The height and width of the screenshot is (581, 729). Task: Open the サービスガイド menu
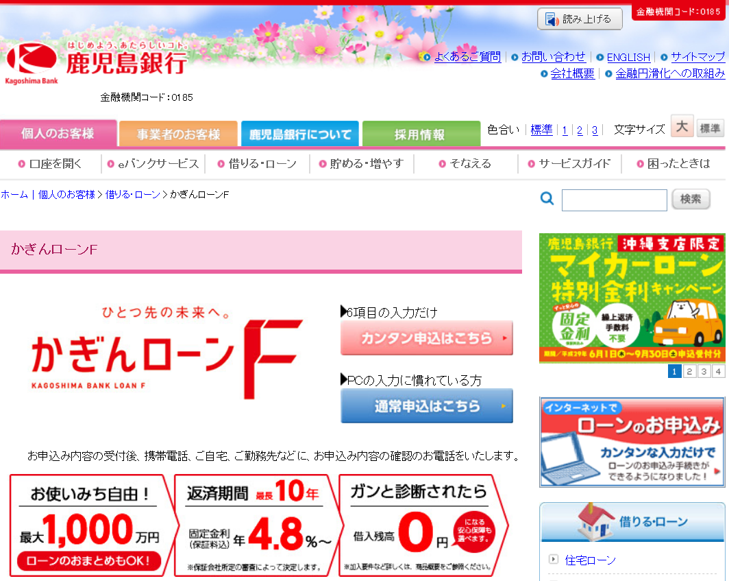click(x=569, y=163)
